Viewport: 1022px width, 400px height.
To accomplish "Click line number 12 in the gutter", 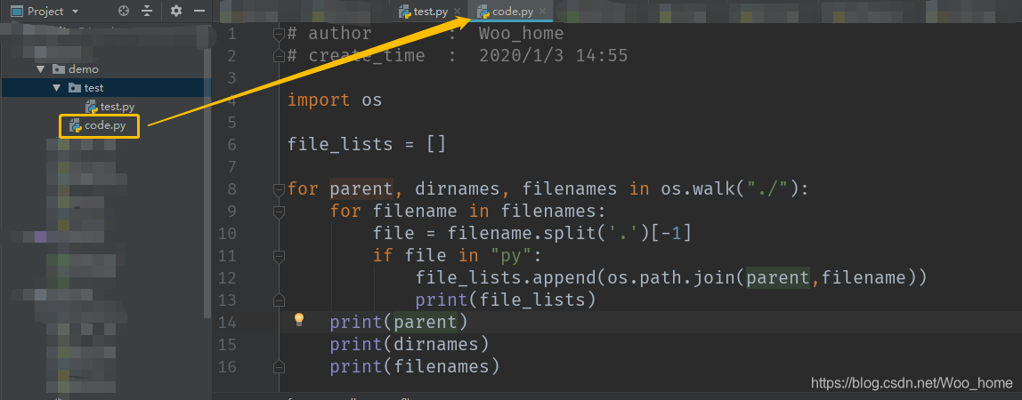I will pyautogui.click(x=227, y=277).
